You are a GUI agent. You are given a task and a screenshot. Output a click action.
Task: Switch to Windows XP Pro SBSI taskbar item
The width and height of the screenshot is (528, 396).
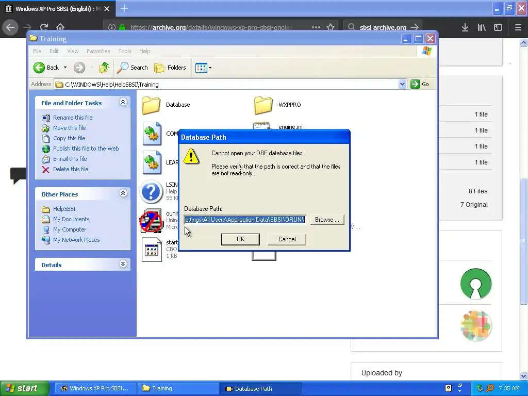[x=95, y=388]
